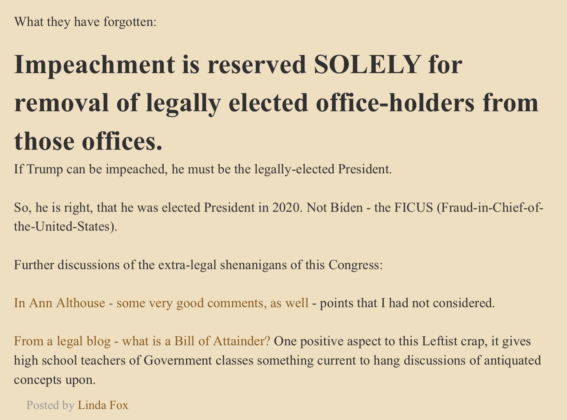Image resolution: width=567 pixels, height=420 pixels.
Task: Click the word 'FICUS' in the paragraph
Action: 414,207
